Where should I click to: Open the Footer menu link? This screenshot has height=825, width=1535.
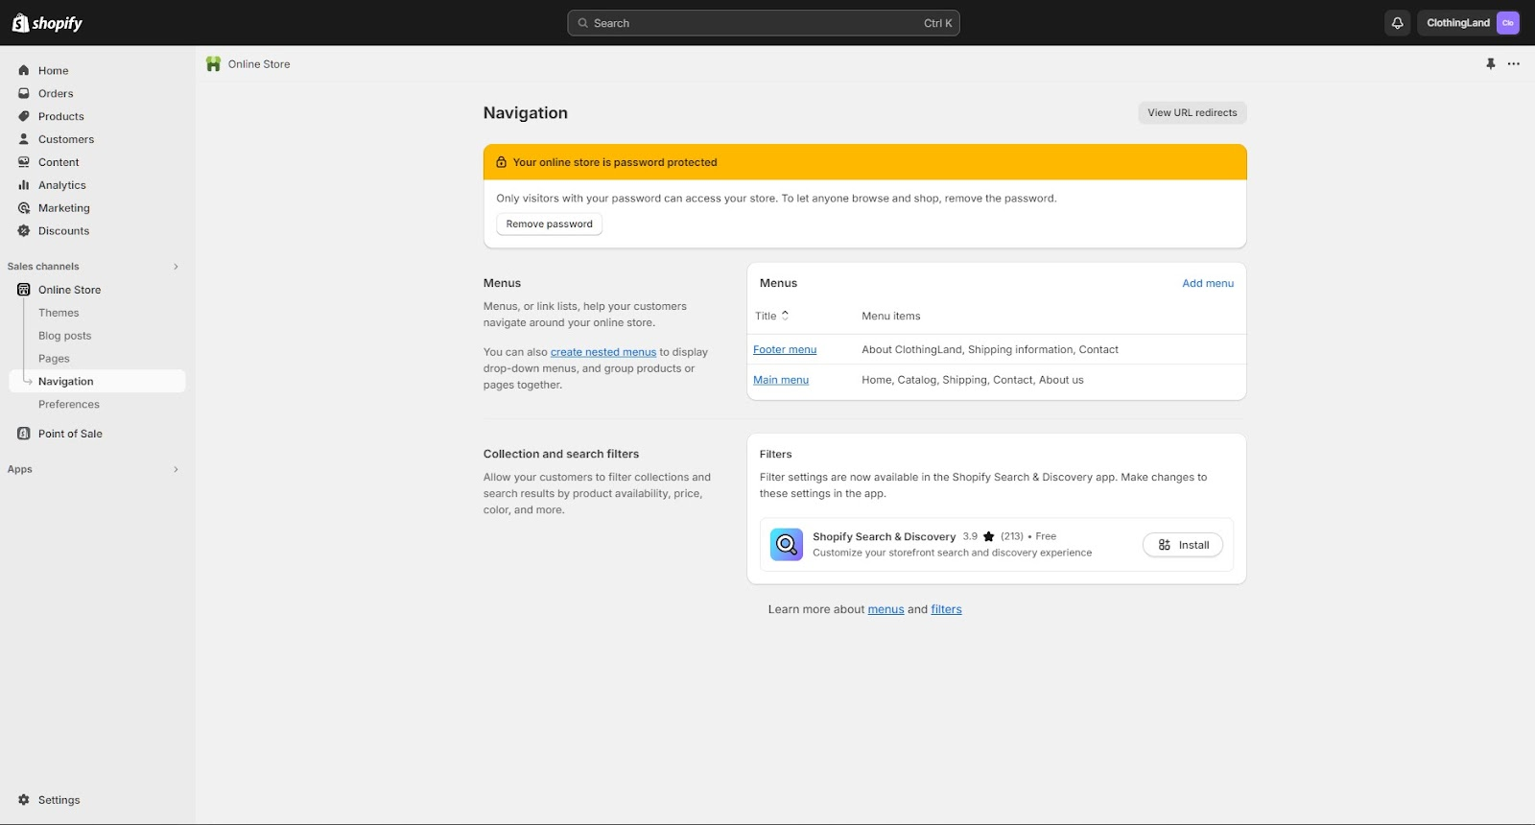coord(785,349)
